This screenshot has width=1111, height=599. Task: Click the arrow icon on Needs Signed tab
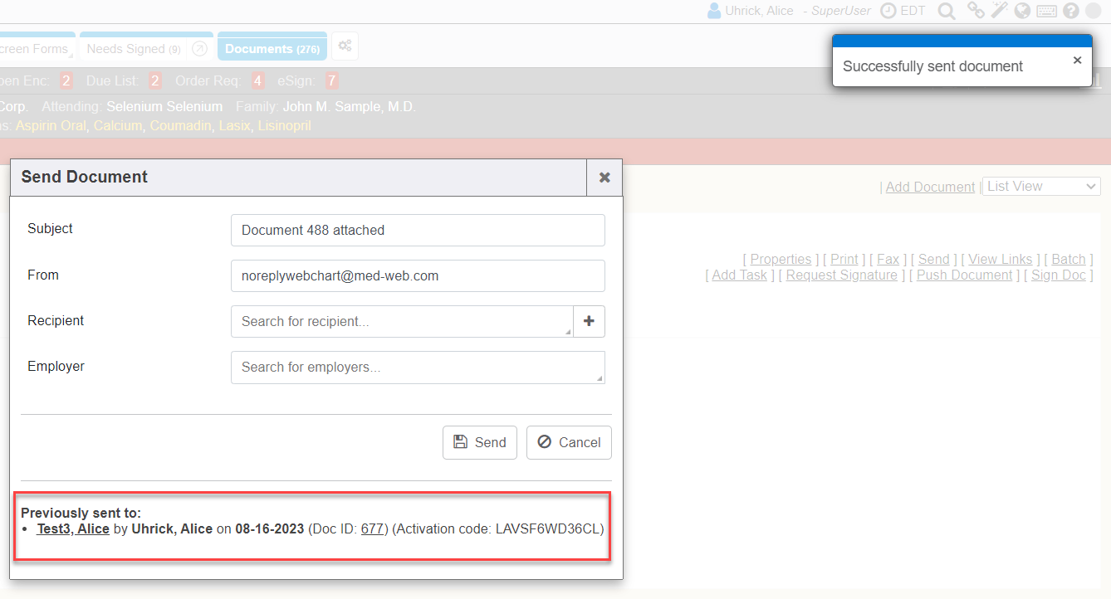(x=199, y=49)
